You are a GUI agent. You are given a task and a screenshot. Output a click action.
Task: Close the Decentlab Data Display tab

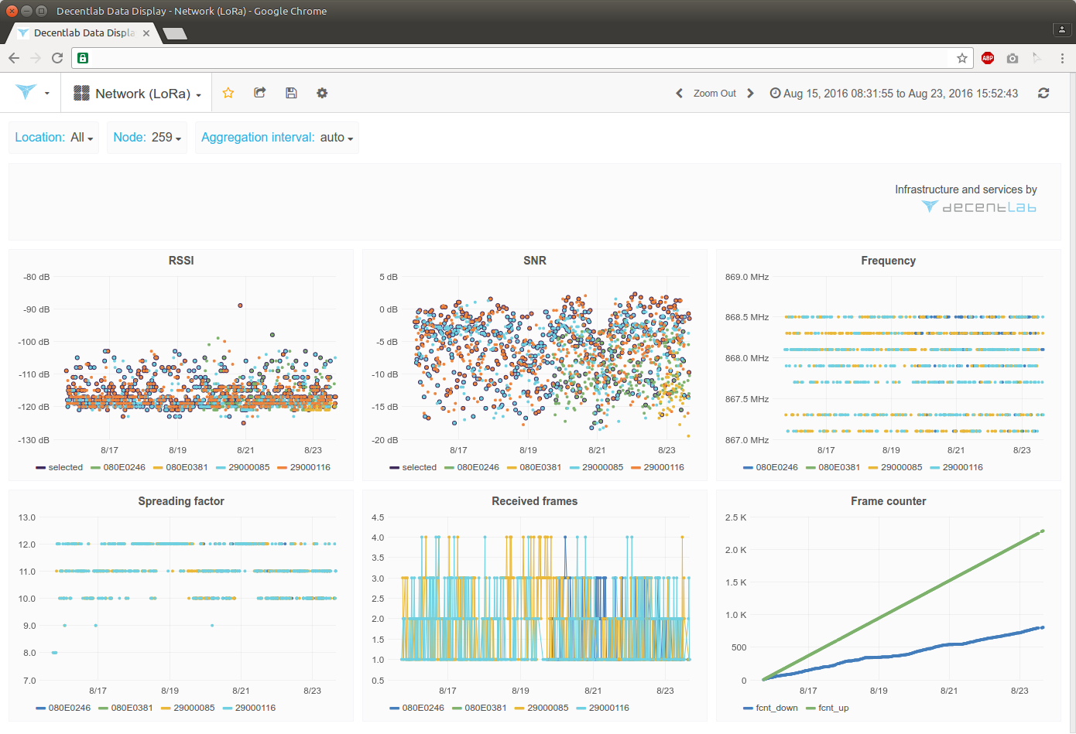(146, 33)
